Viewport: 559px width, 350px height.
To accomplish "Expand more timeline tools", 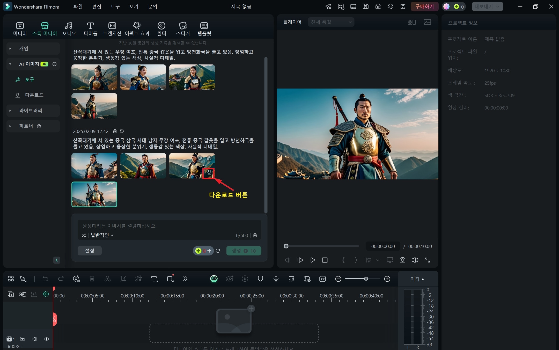I will coord(185,279).
